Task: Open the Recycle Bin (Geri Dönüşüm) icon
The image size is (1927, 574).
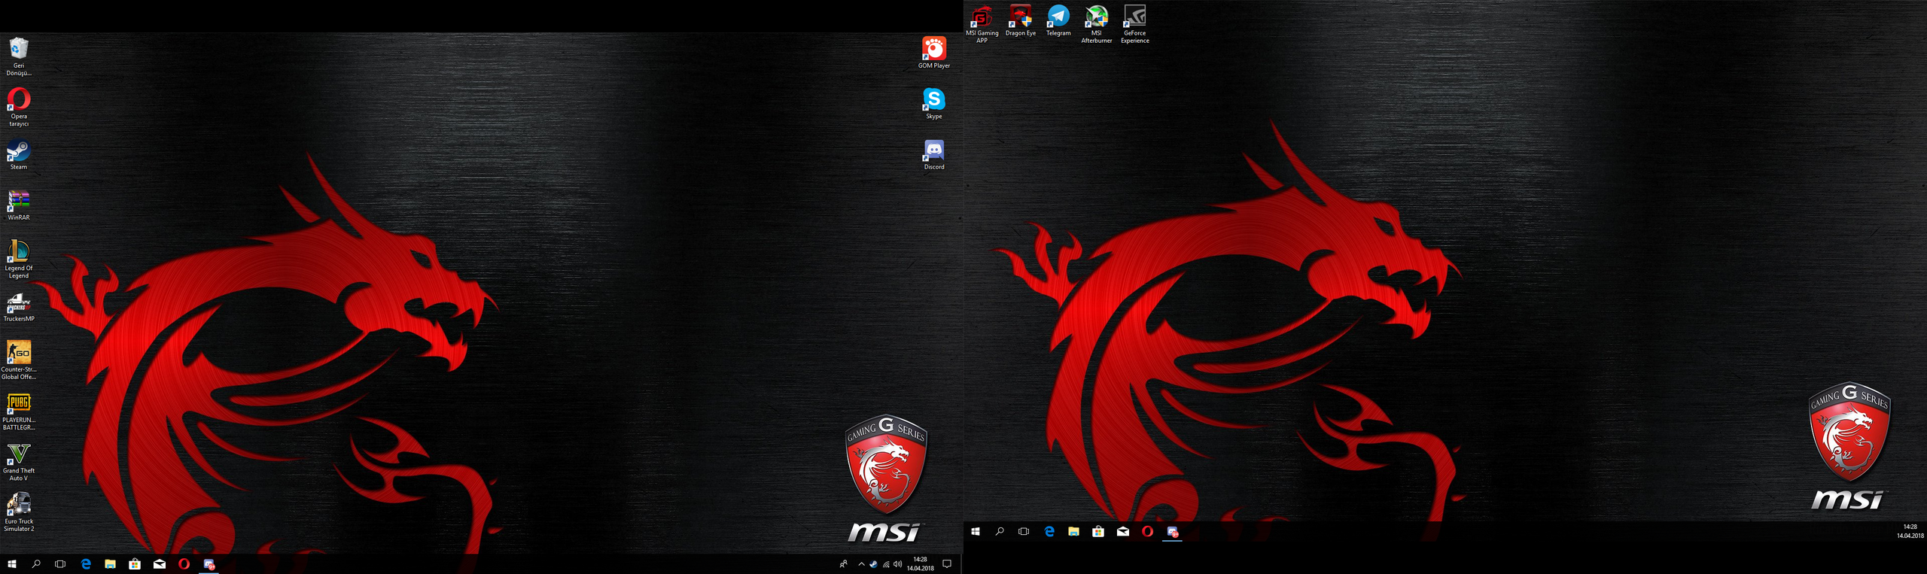Action: [19, 56]
